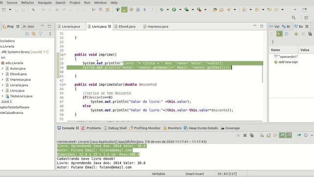Image resolution: width=314 pixels, height=177 pixels.
Task: Run the program with the green play icon
Action: [x=174, y=9]
